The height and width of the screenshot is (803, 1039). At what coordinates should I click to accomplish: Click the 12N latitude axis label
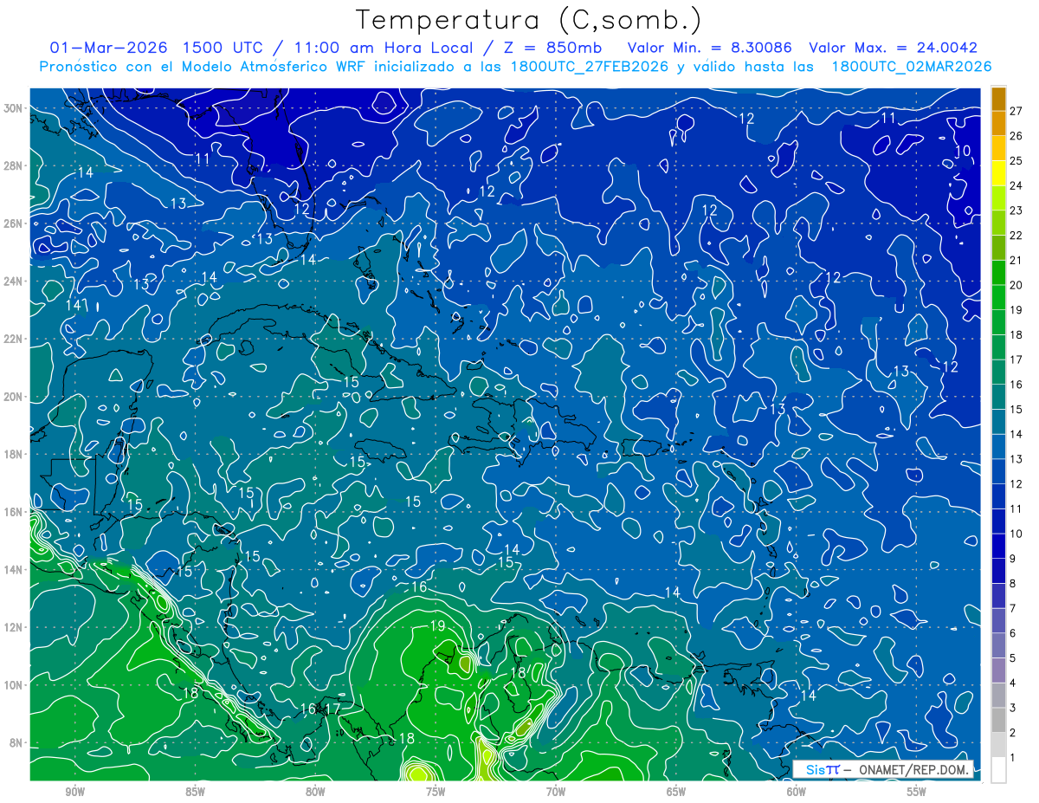pyautogui.click(x=14, y=627)
